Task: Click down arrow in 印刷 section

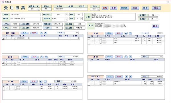Action: tap(45, 81)
